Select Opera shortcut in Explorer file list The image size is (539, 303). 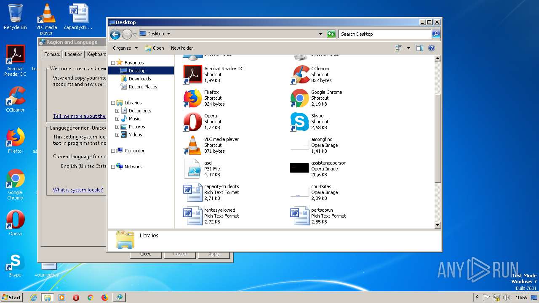(x=203, y=122)
